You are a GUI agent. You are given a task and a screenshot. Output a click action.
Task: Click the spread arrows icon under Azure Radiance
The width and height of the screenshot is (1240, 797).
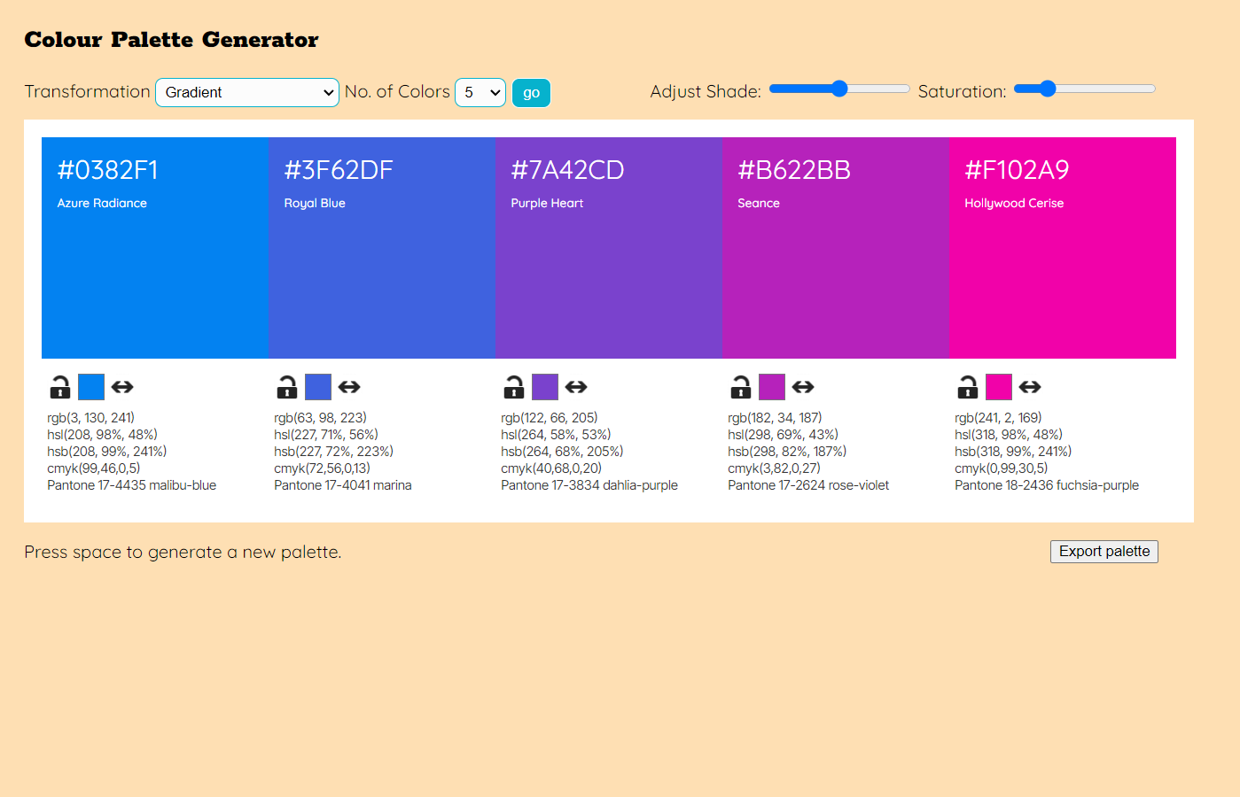(x=121, y=387)
